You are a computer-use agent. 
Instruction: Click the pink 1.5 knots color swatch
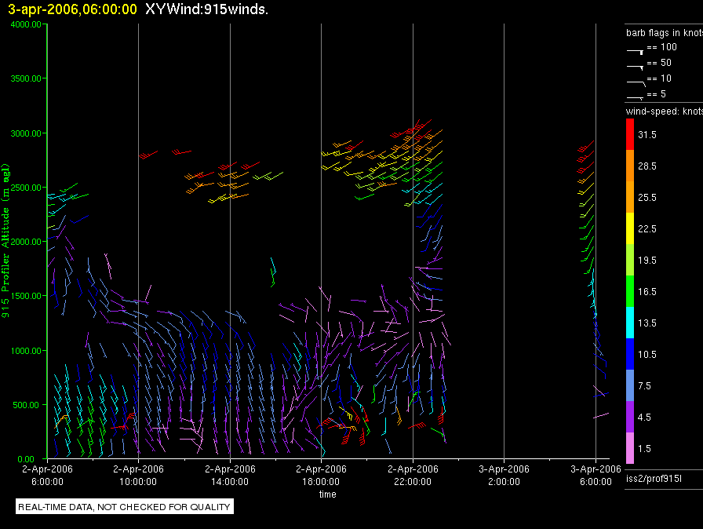pyautogui.click(x=630, y=448)
